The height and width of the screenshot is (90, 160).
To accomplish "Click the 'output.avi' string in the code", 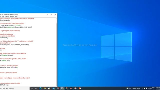I will click(x=10, y=27).
